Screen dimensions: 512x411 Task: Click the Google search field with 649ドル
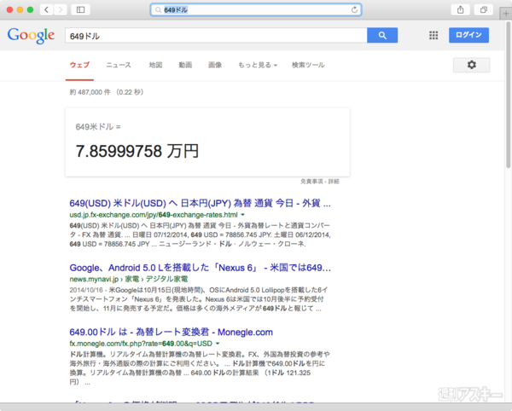(x=216, y=35)
